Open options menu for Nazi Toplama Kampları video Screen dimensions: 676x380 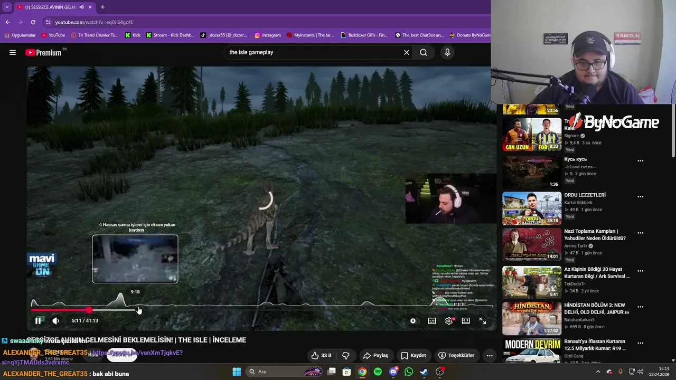coord(640,233)
